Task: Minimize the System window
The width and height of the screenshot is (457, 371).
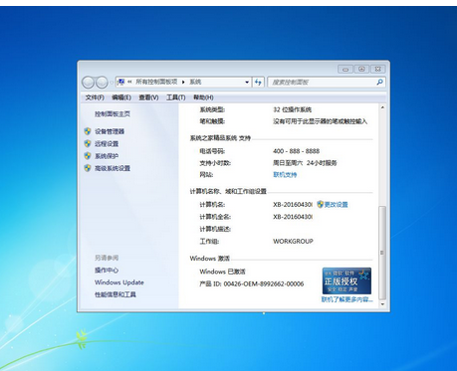Action: click(x=345, y=69)
